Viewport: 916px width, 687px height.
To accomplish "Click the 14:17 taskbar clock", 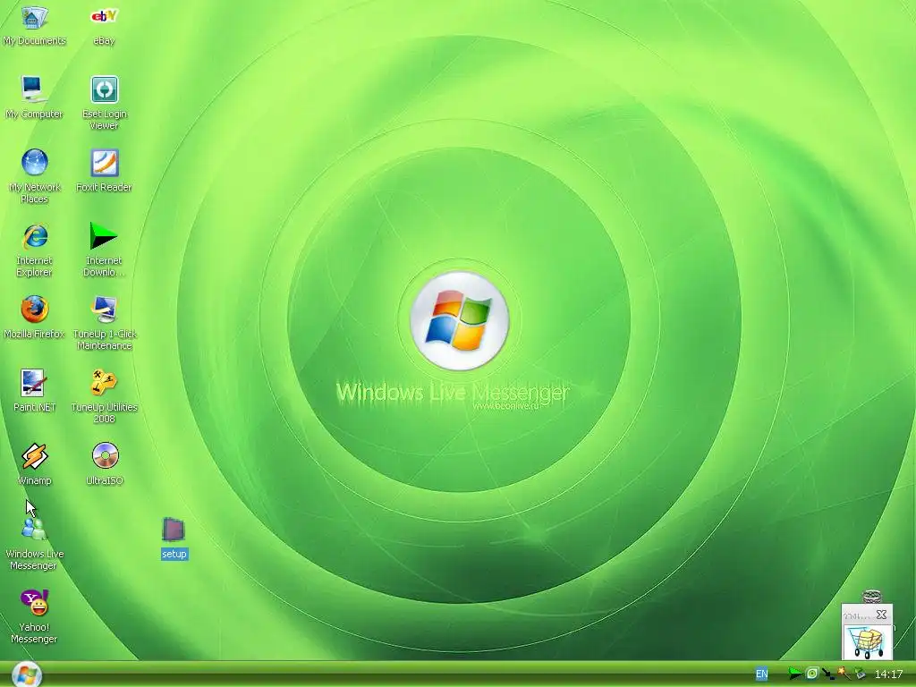I will coord(888,674).
